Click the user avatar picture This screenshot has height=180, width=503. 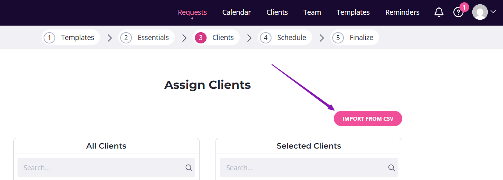[480, 12]
